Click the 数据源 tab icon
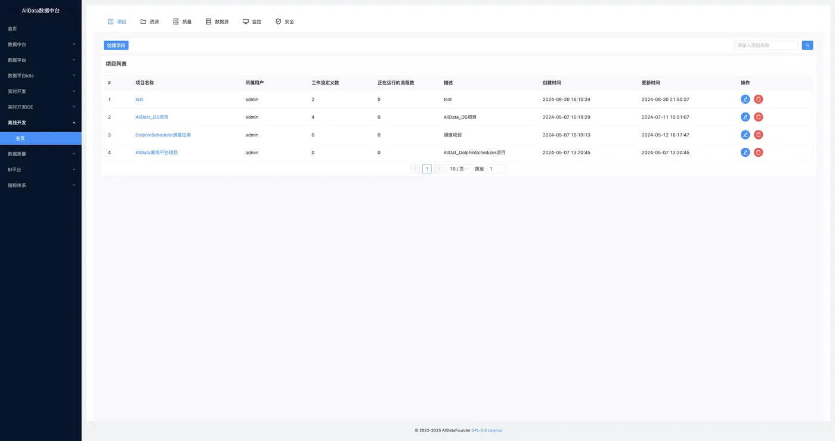This screenshot has width=835, height=441. 209,21
